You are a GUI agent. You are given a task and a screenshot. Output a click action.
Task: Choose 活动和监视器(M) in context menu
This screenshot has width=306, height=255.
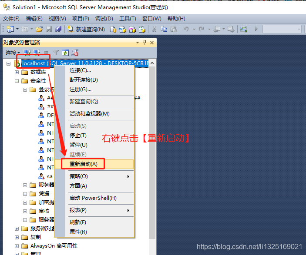point(94,113)
